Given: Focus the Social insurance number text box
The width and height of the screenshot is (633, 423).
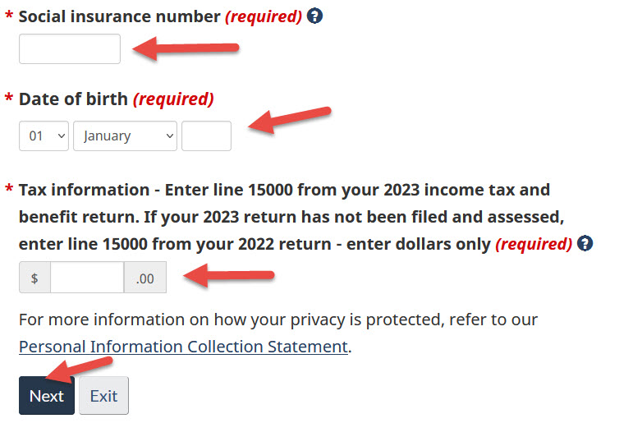Looking at the screenshot, I should click(x=70, y=49).
